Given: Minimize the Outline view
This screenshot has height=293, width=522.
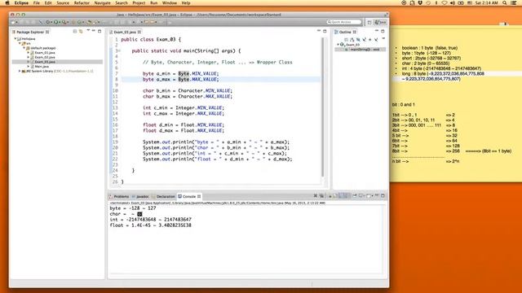Looking at the screenshot, I should coord(377,31).
